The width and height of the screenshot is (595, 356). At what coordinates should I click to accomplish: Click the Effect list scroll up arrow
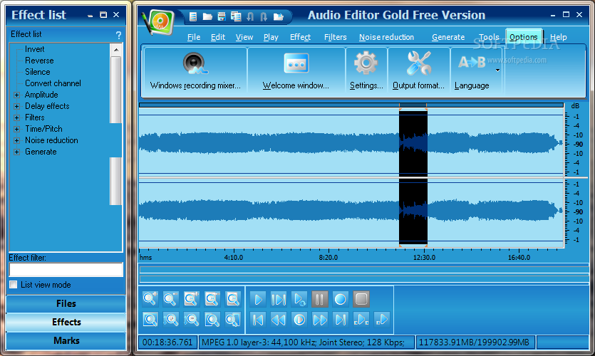(x=116, y=50)
